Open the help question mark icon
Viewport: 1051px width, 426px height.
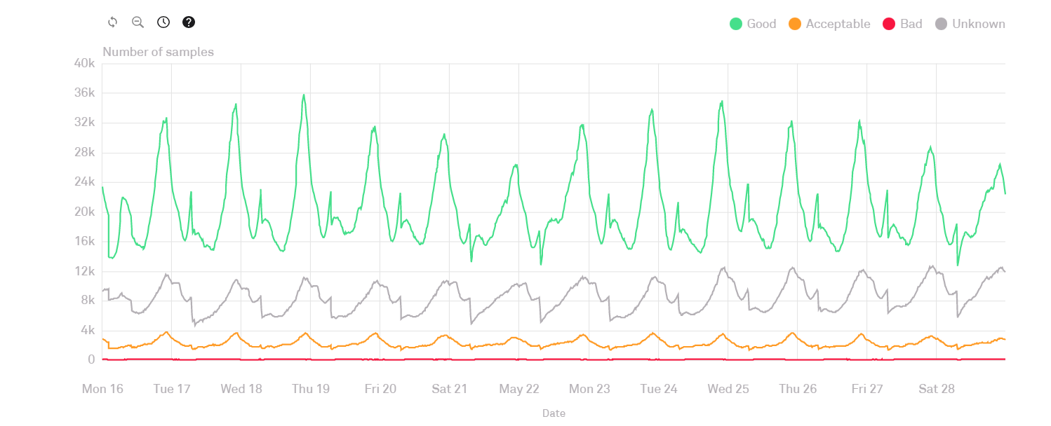189,22
